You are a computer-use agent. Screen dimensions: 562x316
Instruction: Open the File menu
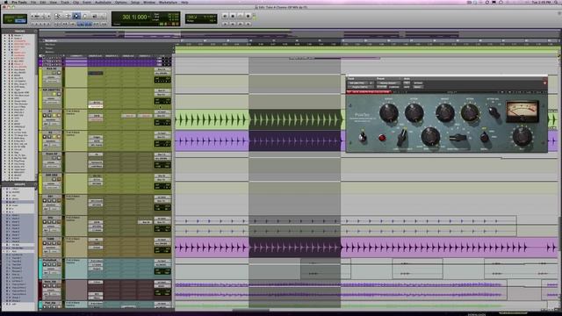pyautogui.click(x=33, y=2)
